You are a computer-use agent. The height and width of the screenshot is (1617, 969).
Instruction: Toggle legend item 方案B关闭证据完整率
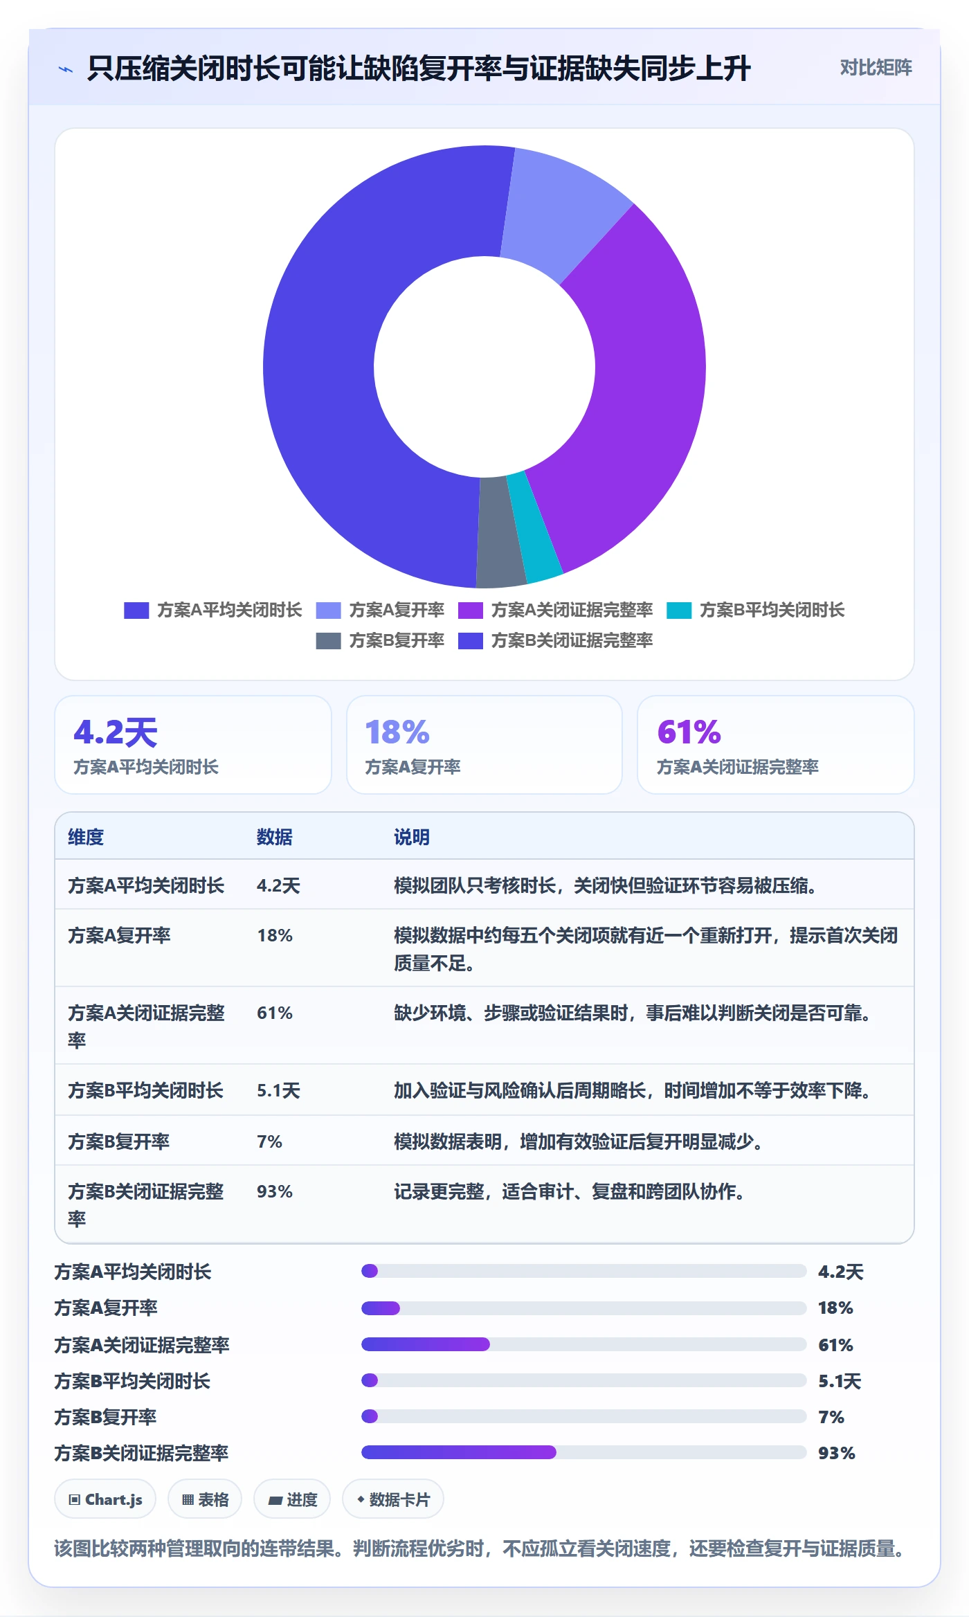[555, 640]
